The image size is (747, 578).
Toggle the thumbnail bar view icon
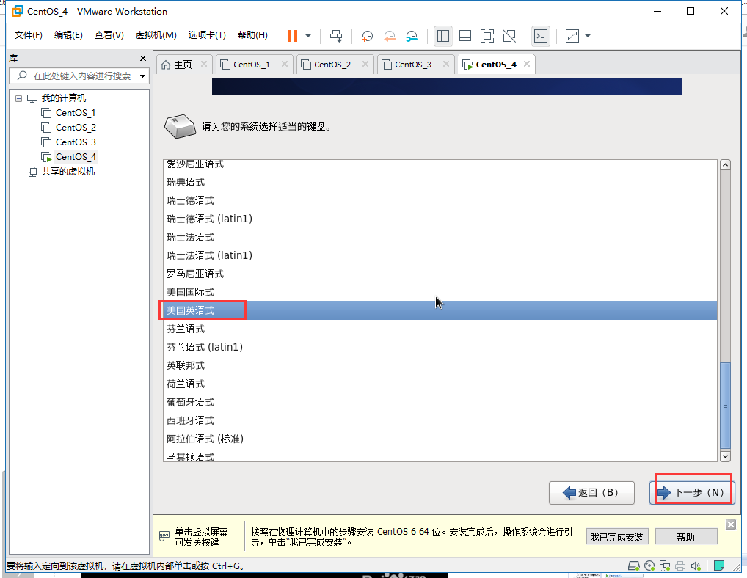click(x=465, y=36)
